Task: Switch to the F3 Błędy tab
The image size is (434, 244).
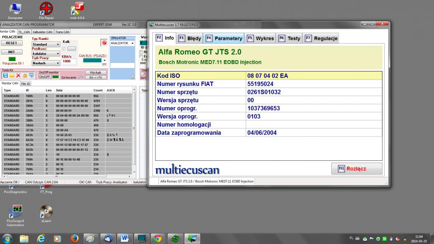Action: click(190, 38)
